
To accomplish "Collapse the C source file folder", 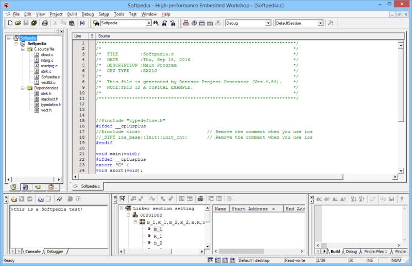I will pos(23,49).
